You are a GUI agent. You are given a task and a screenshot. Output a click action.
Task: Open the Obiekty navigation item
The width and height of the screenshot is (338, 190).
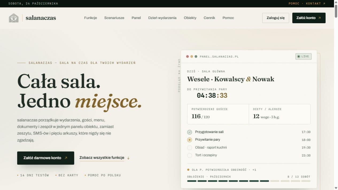(190, 18)
